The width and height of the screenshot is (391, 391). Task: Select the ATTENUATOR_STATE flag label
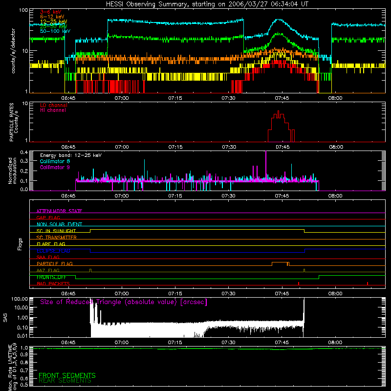pyautogui.click(x=59, y=211)
